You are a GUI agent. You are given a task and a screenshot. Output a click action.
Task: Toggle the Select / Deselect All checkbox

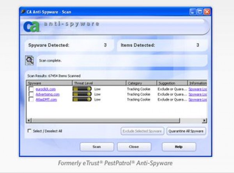(29, 131)
